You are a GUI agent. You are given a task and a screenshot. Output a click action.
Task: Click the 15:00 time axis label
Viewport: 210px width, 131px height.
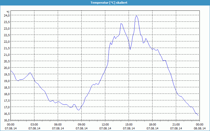pos(129,124)
